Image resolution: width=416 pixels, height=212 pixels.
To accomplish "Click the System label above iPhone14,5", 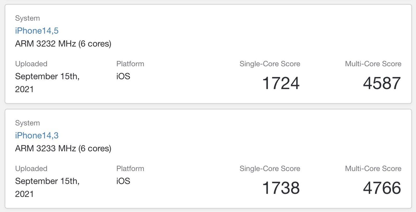I will point(27,18).
